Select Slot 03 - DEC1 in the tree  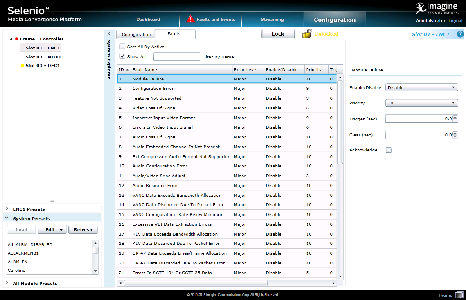pyautogui.click(x=43, y=65)
